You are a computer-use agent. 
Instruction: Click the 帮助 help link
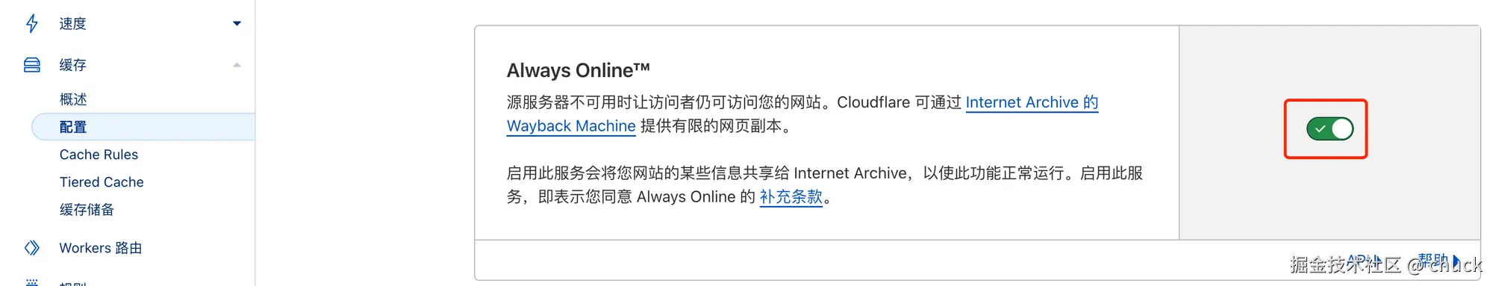(1433, 261)
